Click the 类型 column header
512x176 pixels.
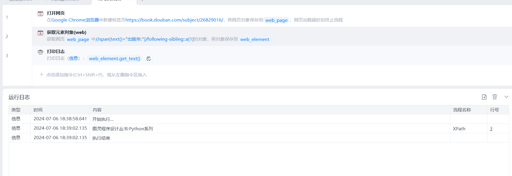(x=16, y=110)
